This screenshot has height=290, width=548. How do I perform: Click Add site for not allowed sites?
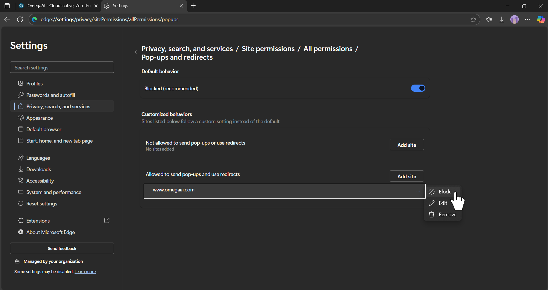point(406,145)
